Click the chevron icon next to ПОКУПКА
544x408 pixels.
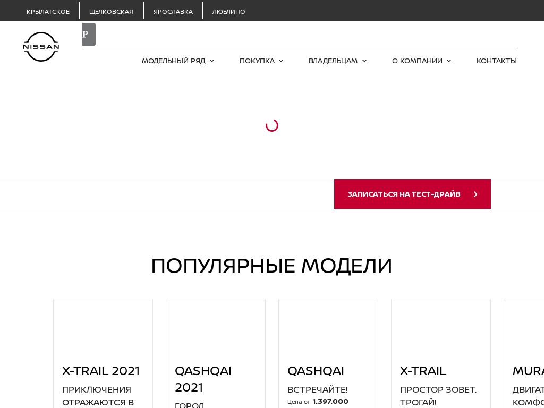pos(281,61)
